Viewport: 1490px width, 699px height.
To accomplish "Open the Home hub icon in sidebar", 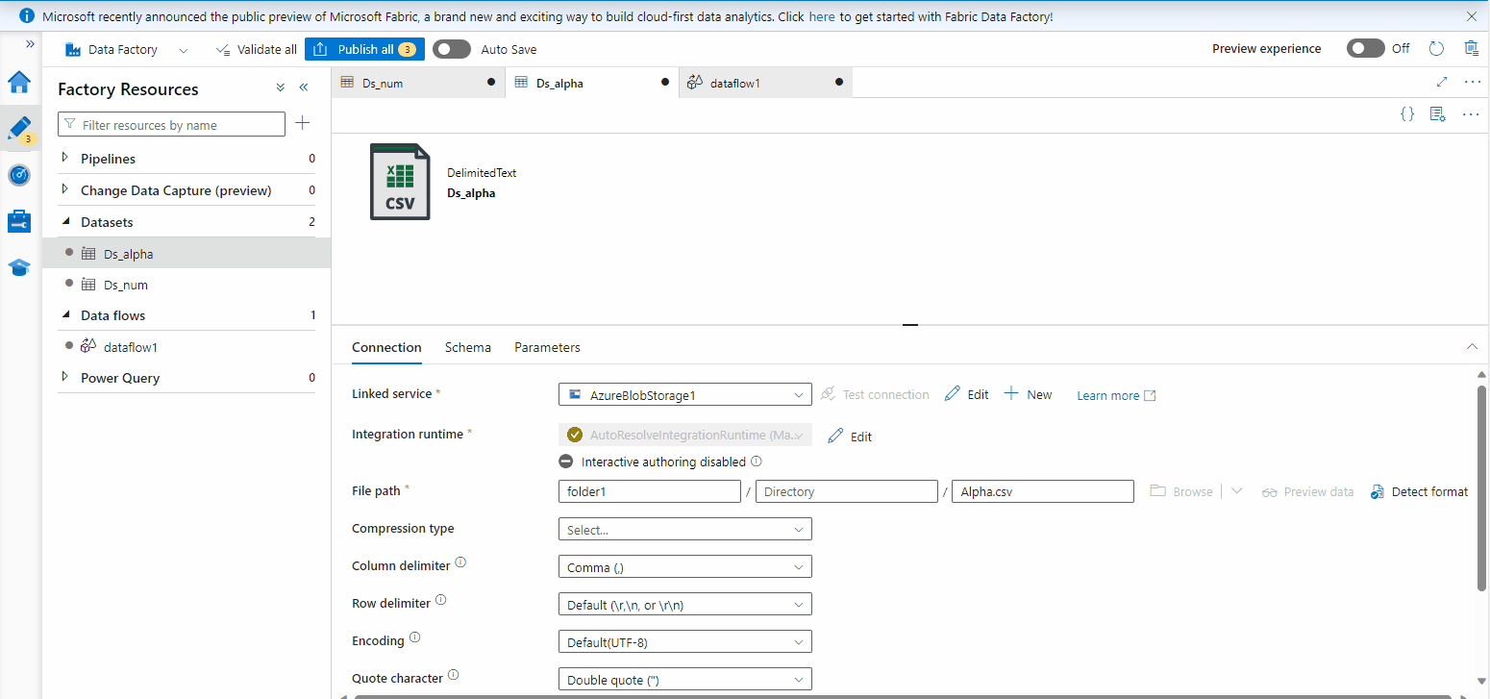I will (19, 82).
